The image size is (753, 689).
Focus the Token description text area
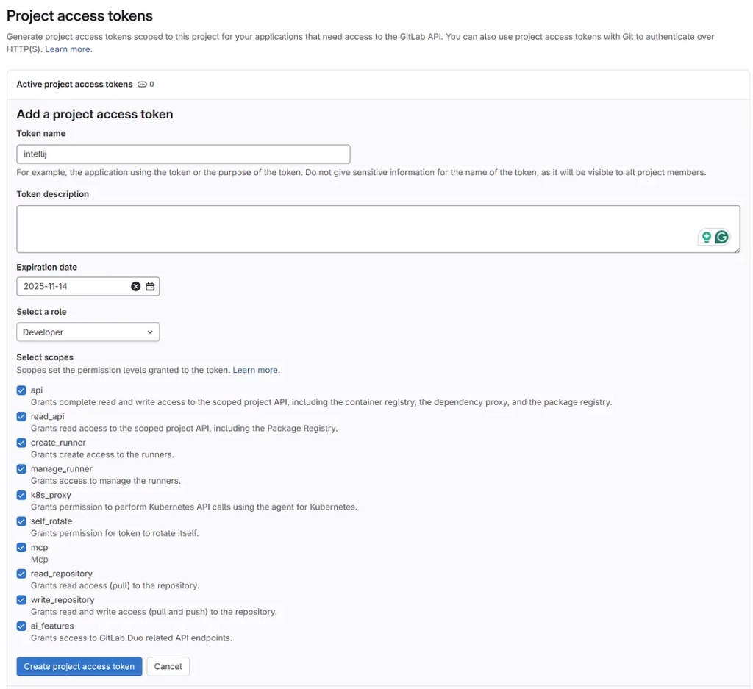click(353, 229)
